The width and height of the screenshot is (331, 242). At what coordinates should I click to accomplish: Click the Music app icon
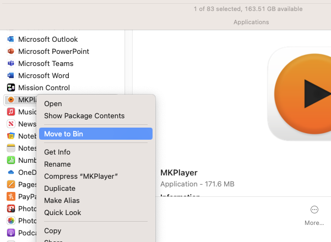coord(11,112)
